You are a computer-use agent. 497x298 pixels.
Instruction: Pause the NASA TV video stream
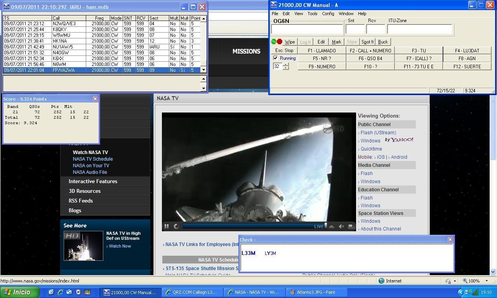(167, 226)
